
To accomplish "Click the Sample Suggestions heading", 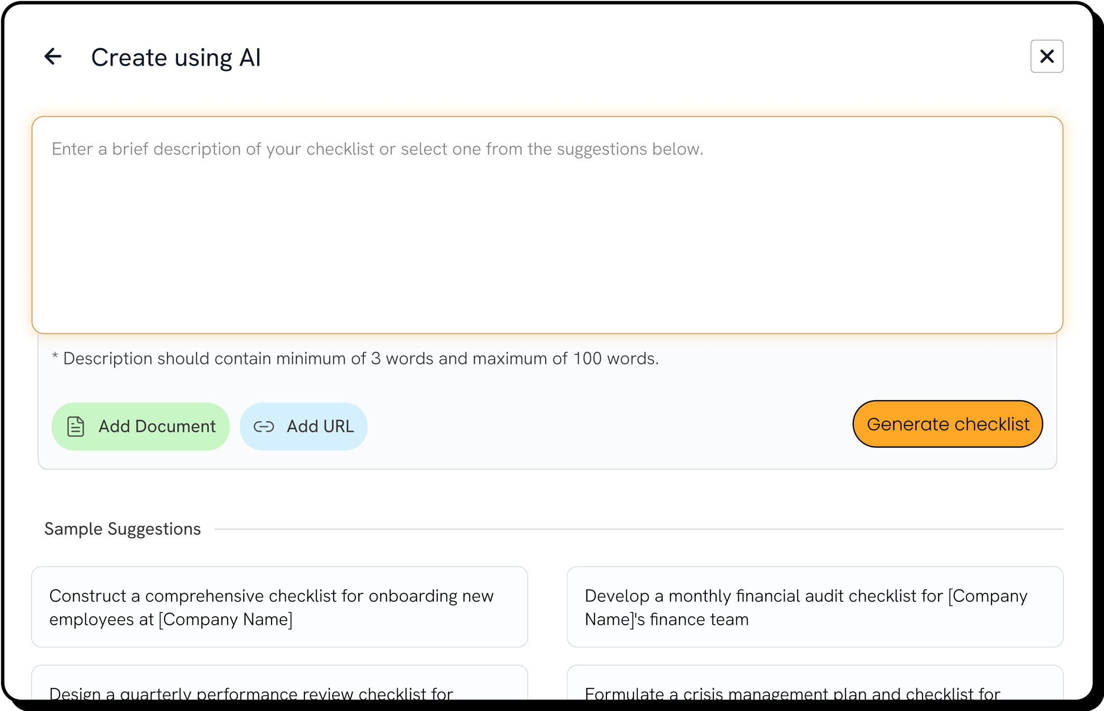I will coord(122,529).
